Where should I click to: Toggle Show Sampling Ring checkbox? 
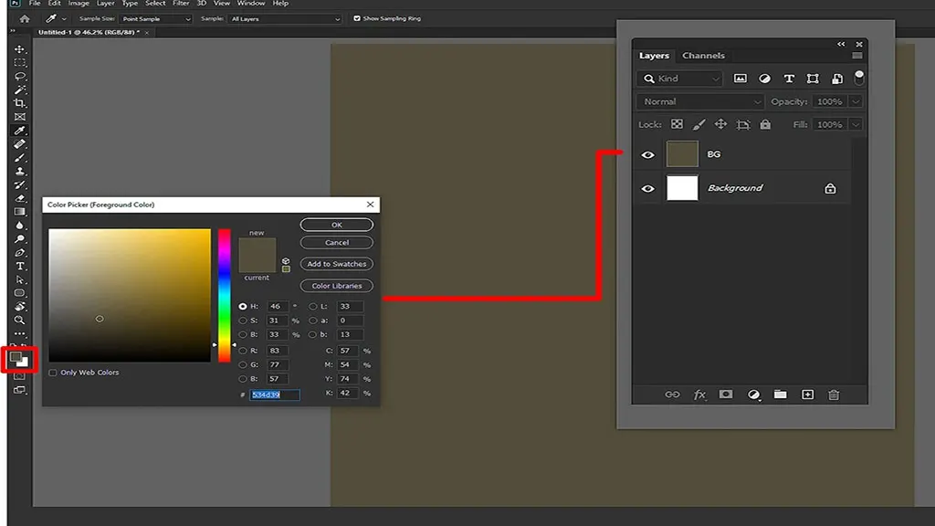[357, 18]
